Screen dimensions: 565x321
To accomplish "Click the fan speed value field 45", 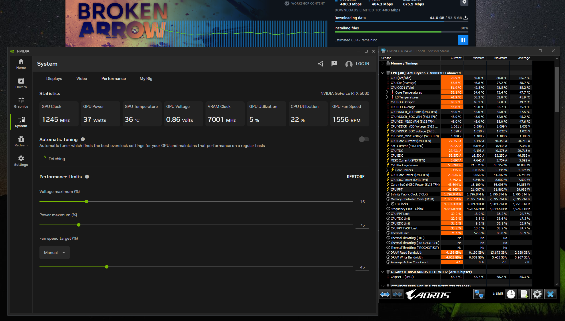I will click(x=362, y=267).
